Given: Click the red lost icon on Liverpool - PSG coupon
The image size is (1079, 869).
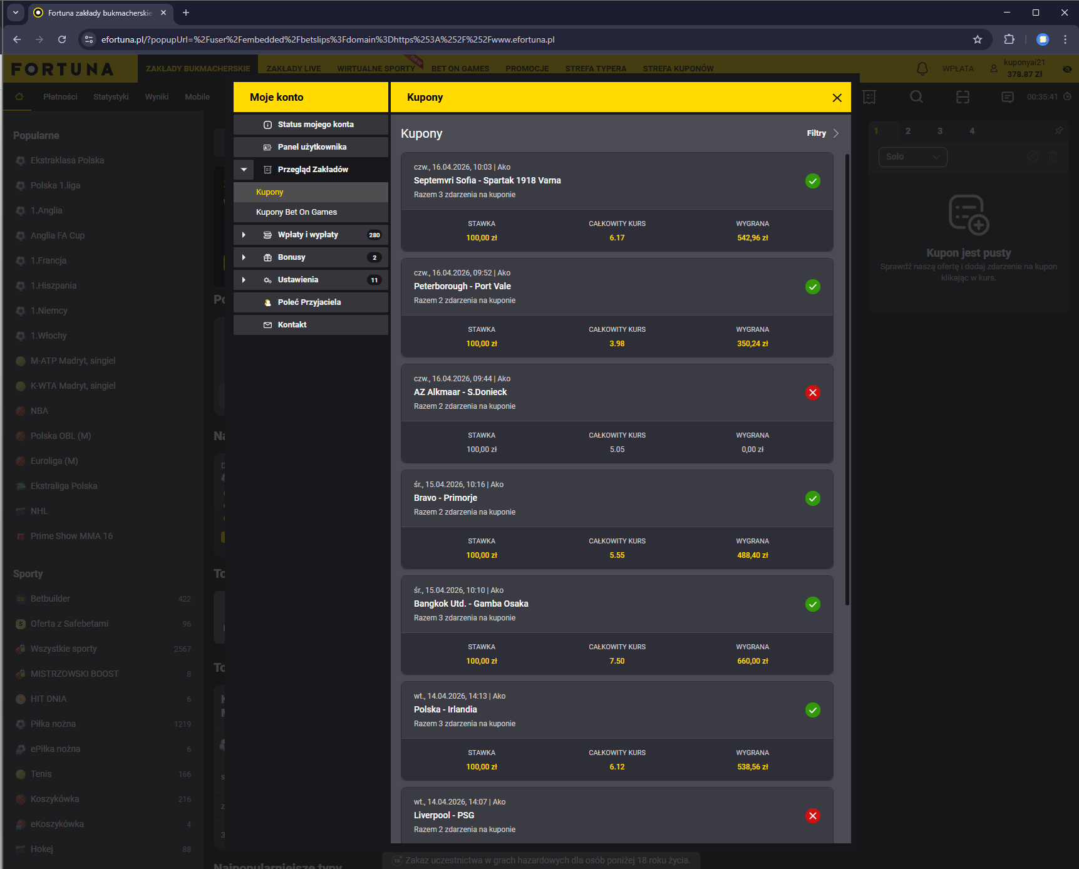Looking at the screenshot, I should (813, 816).
